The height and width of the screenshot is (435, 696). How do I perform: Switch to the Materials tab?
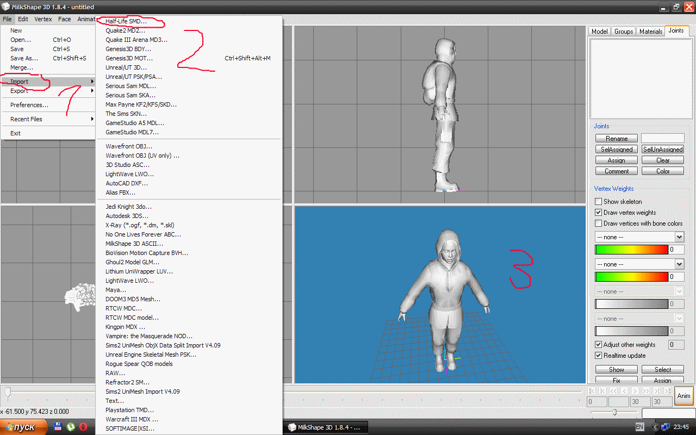pos(651,31)
